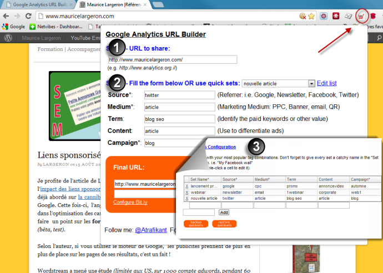Screen dimensions: 383x273
Task: Show hidden bookmarks with the chevron
Action: tap(345, 25)
